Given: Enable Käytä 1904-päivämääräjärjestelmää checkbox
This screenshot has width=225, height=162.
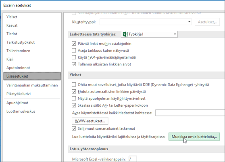Looking at the screenshot, I should [74, 57].
